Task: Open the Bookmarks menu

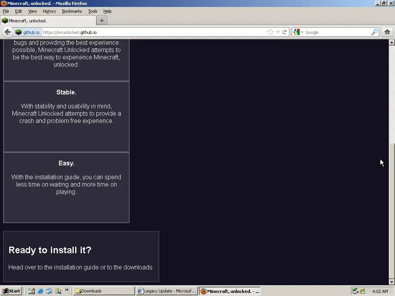Action: (72, 11)
